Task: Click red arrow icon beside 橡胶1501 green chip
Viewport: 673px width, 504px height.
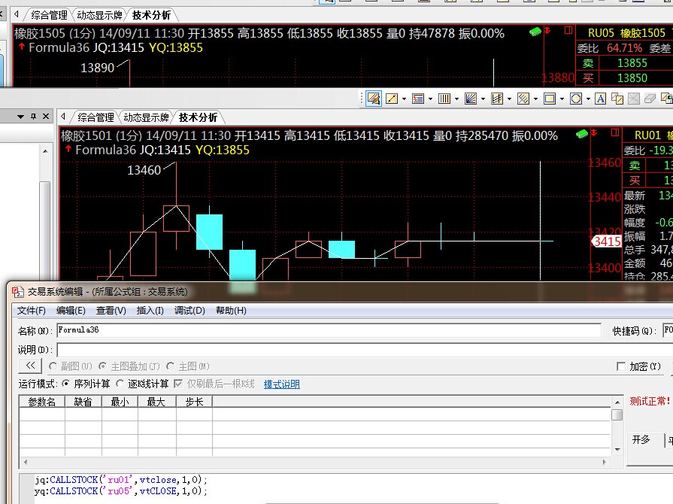Action: point(594,132)
